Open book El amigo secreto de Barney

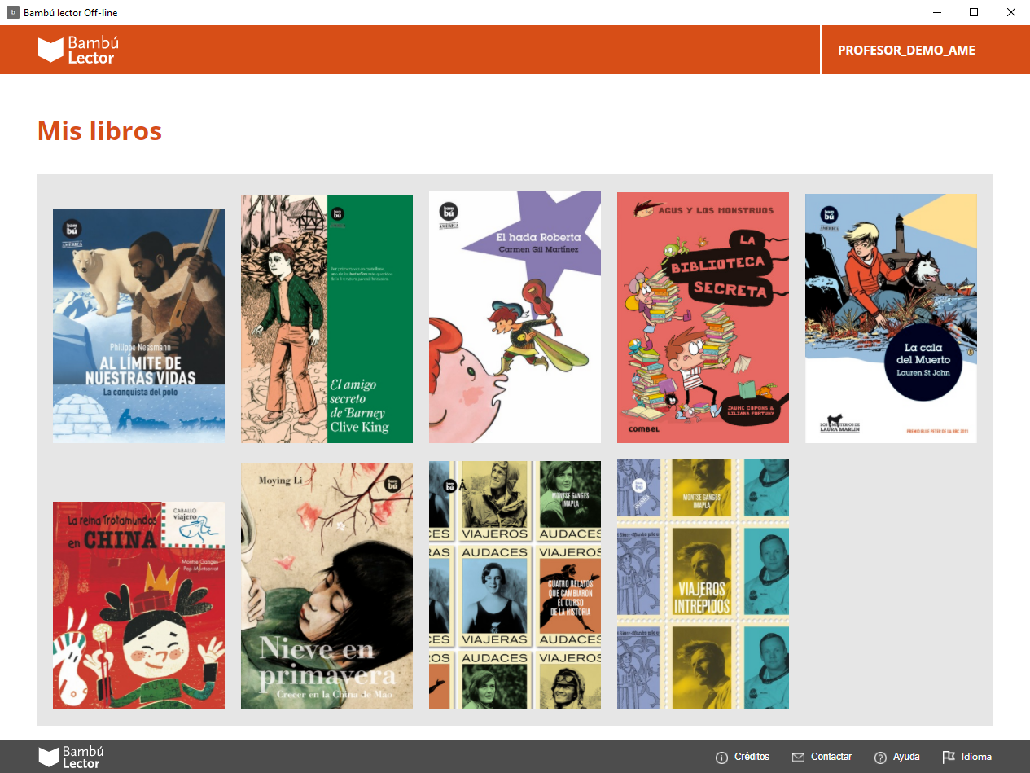point(327,318)
